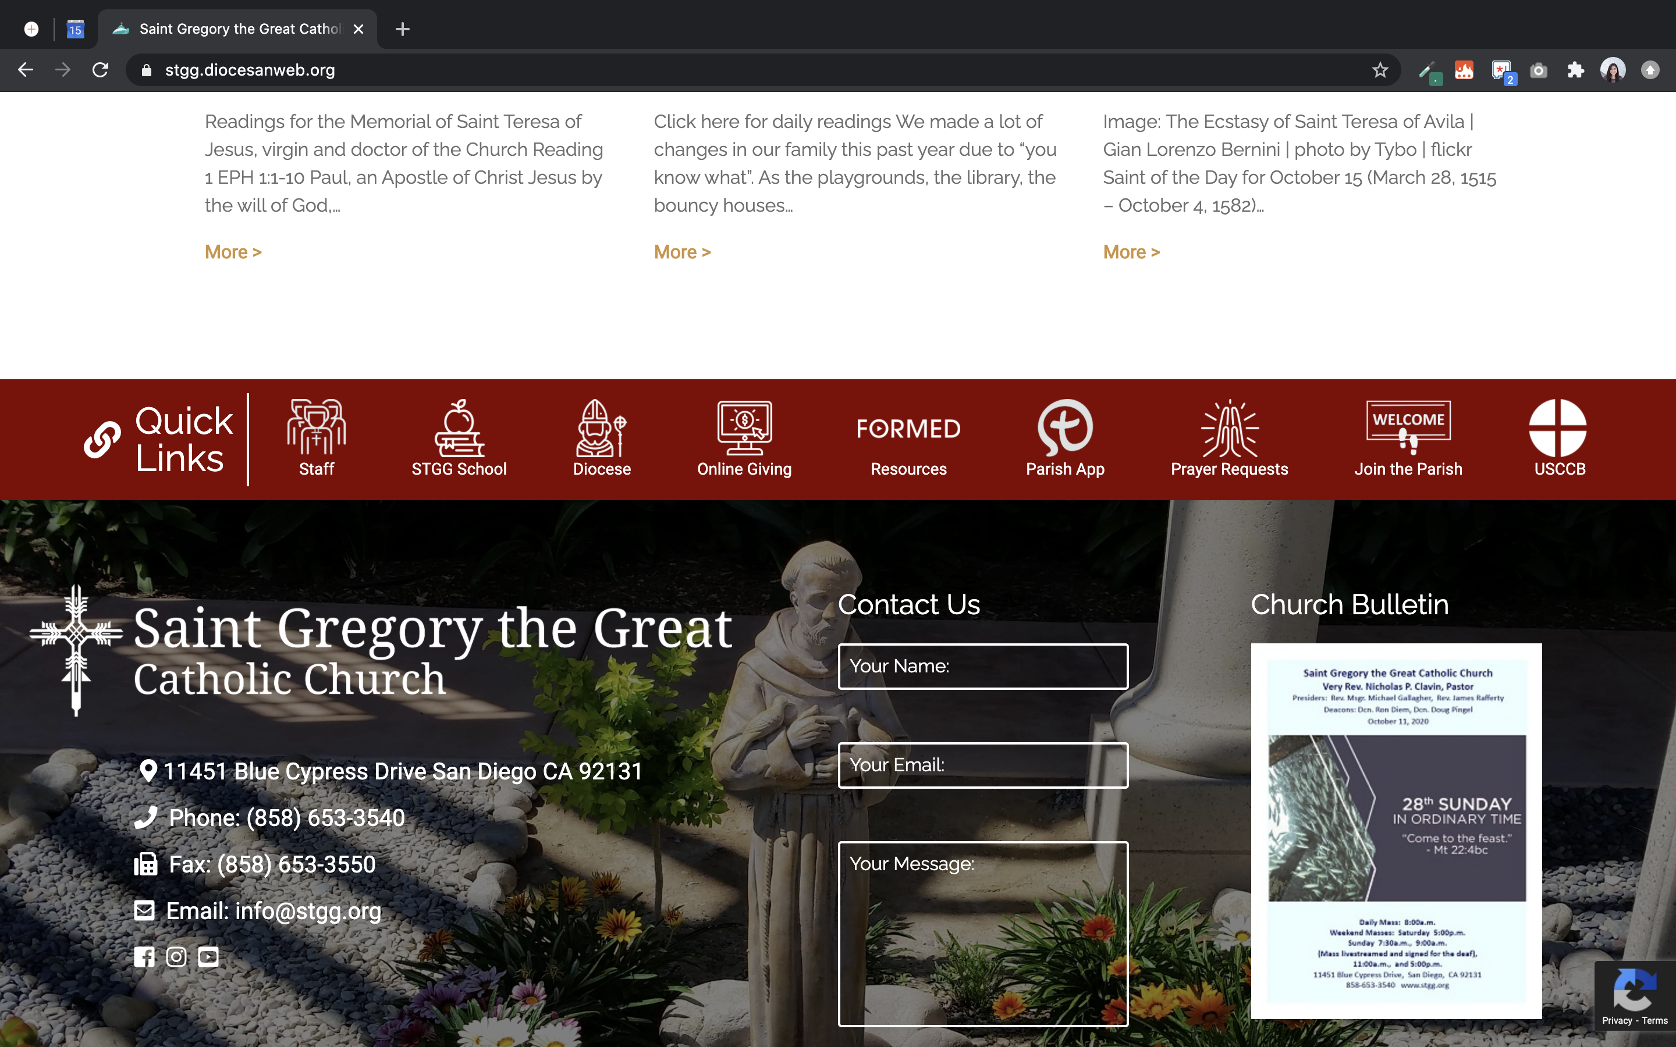Open the Staff quick link icon
Viewport: 1676px width, 1047px height.
317,428
